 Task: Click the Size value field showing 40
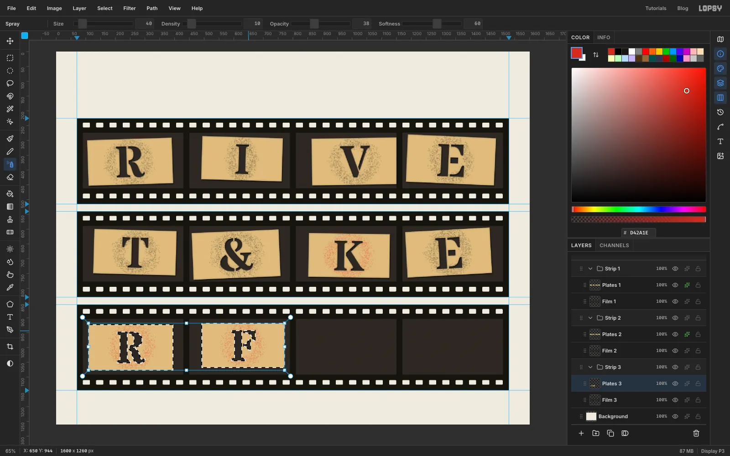click(145, 24)
